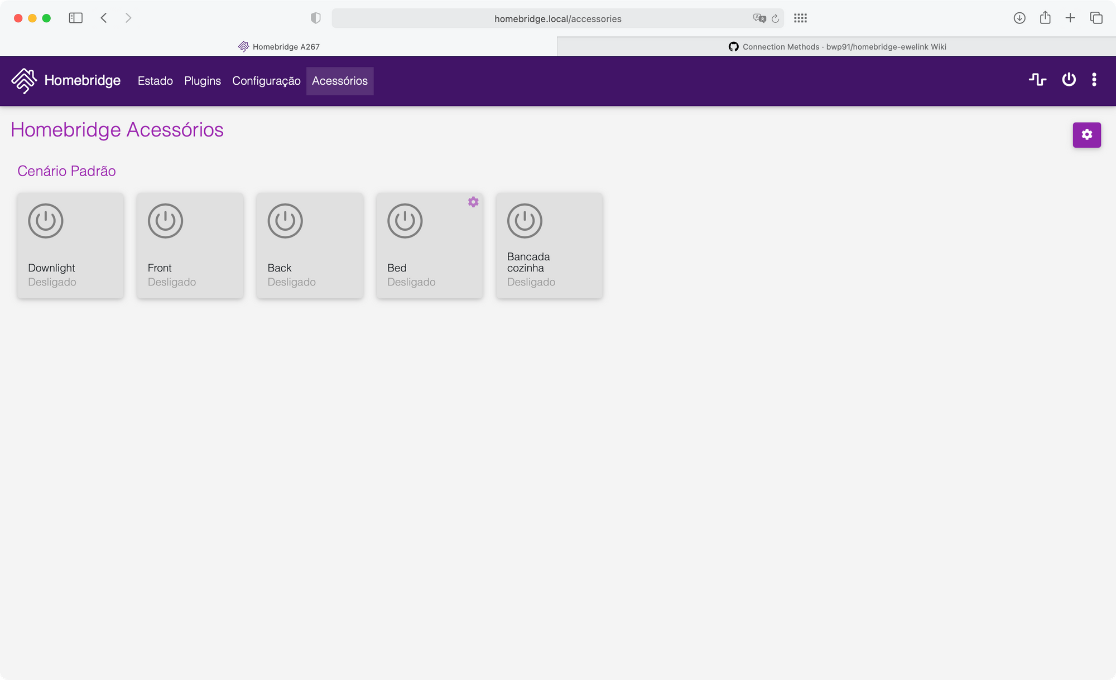Click Downlight's Desligado status text
Viewport: 1116px width, 680px height.
pyautogui.click(x=52, y=282)
